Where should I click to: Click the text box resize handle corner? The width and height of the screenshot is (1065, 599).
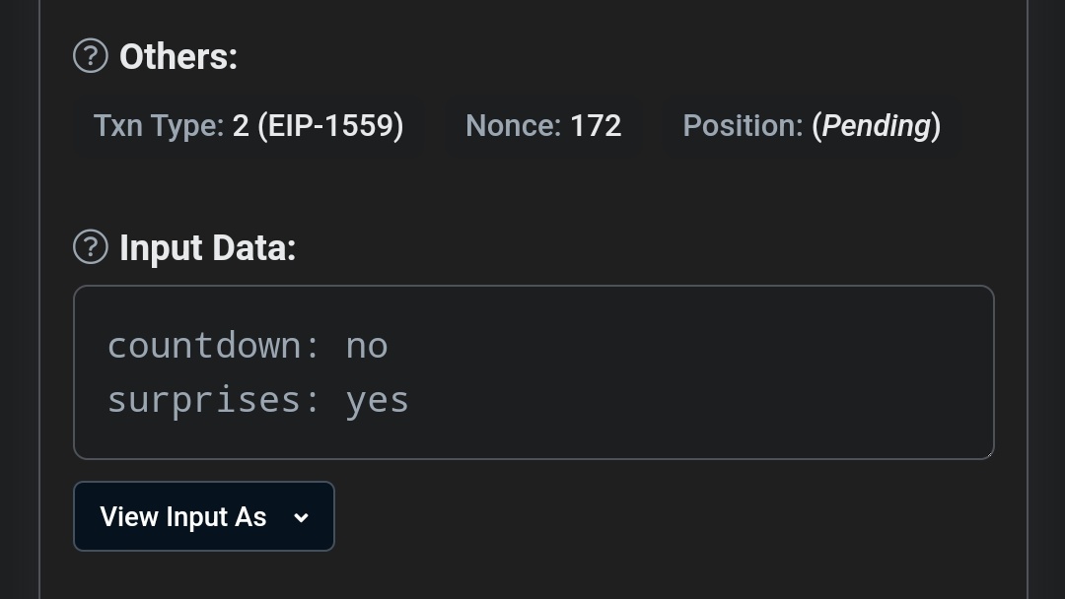(987, 452)
